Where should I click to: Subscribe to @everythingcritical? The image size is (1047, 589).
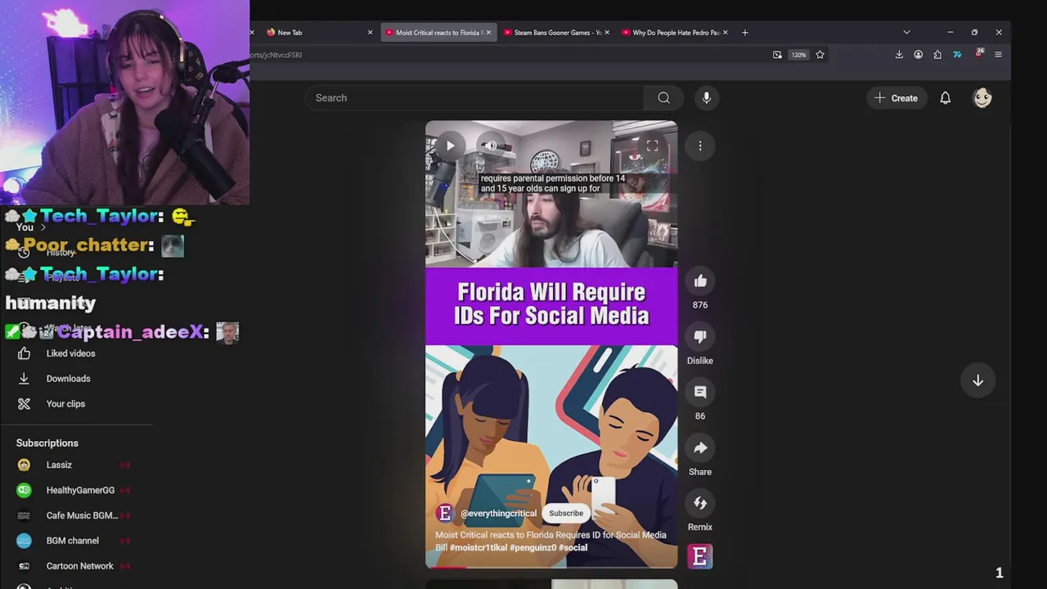566,513
